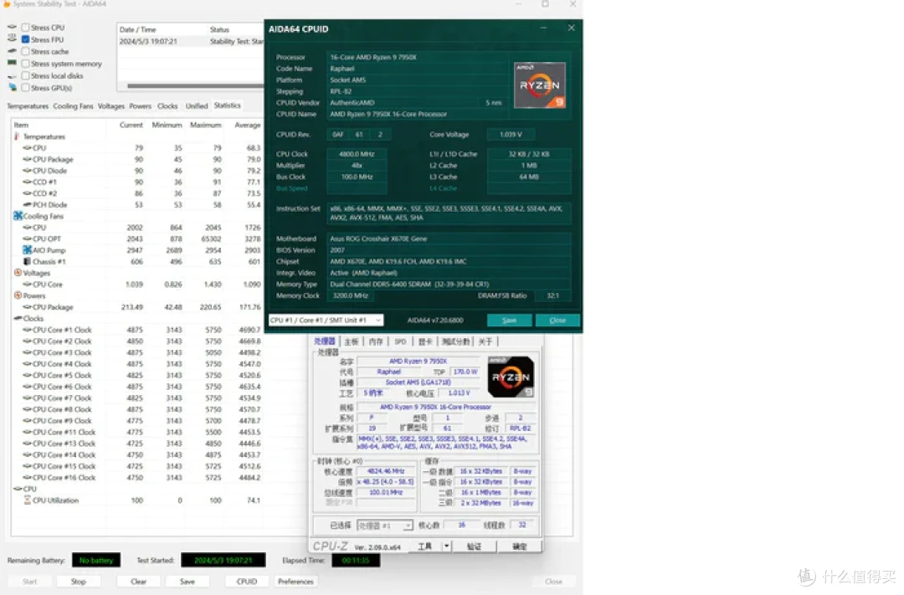
Task: Click the Clocks group icon
Action: coord(18,318)
